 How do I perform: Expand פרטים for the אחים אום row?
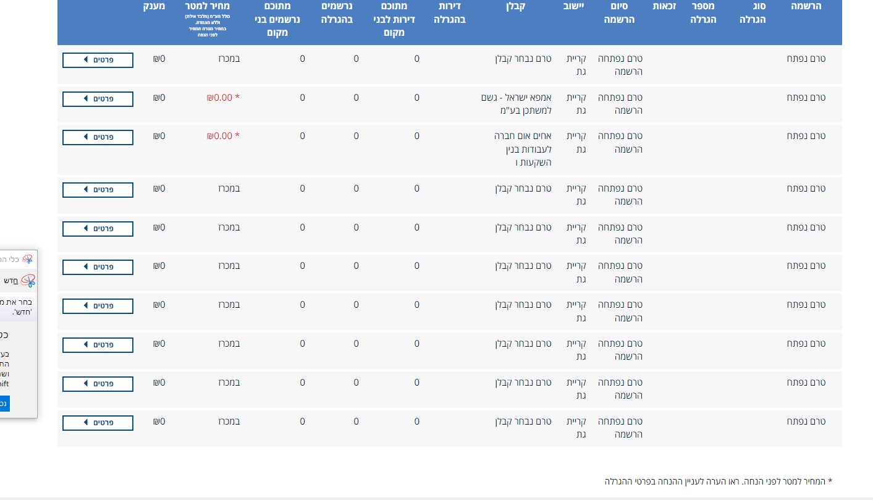(98, 137)
